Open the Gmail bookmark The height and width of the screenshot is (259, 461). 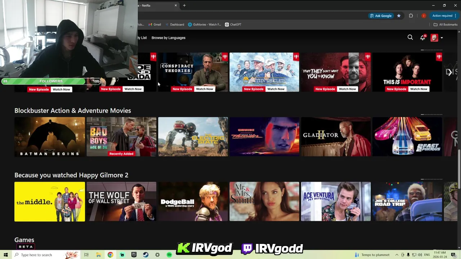point(155,24)
